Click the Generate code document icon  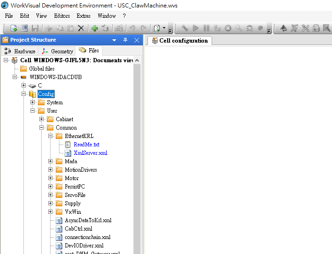click(157, 28)
